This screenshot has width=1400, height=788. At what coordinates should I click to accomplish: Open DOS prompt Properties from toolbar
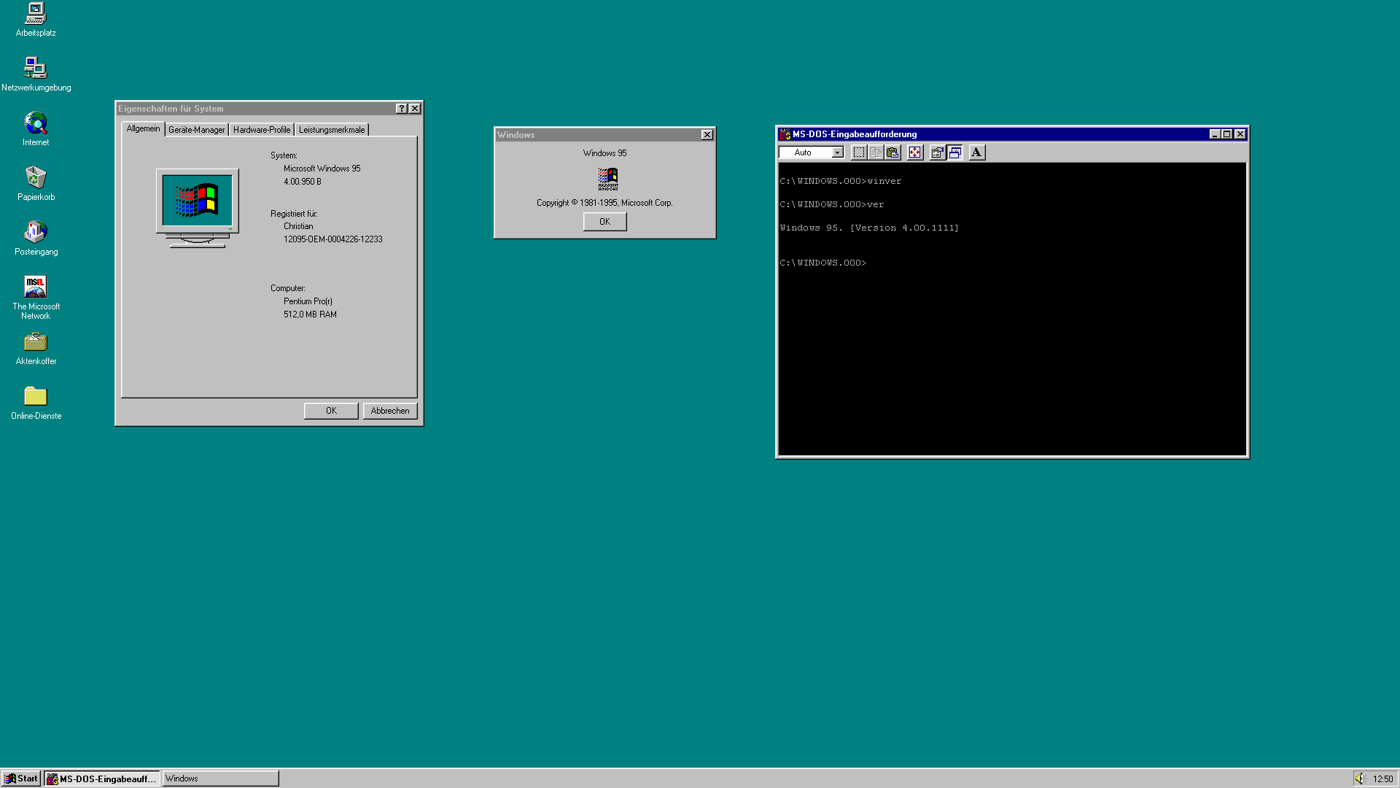click(x=937, y=152)
